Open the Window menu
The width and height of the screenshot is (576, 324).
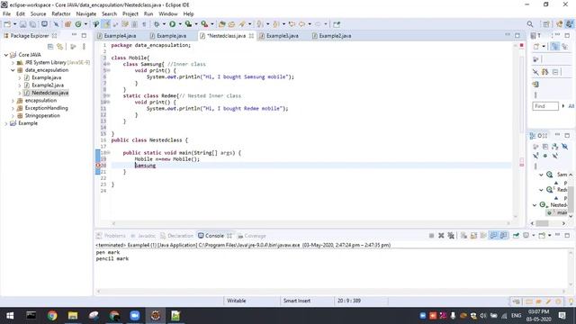coord(168,14)
